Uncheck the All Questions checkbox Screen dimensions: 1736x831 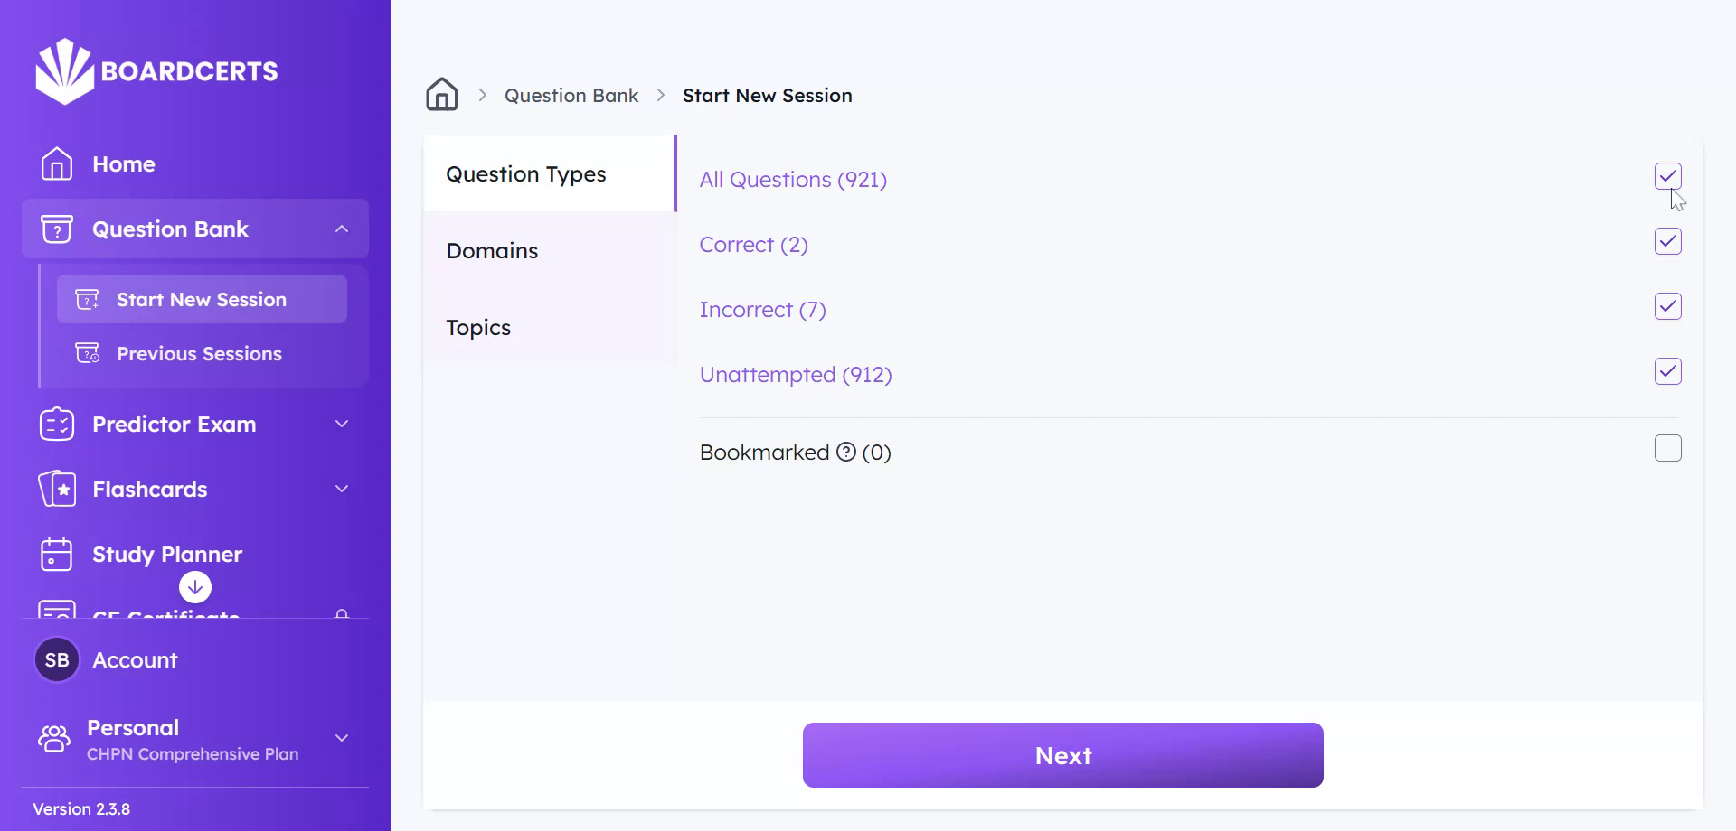point(1667,176)
